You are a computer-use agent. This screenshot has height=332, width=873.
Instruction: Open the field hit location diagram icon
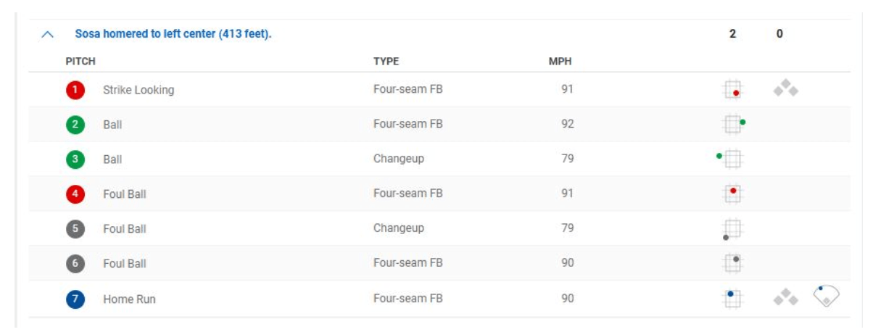pyautogui.click(x=826, y=296)
